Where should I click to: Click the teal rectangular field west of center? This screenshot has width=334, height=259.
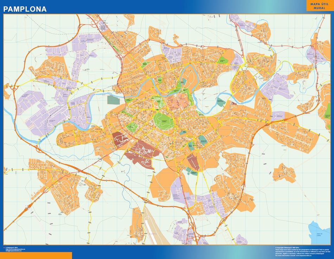tap(114, 100)
